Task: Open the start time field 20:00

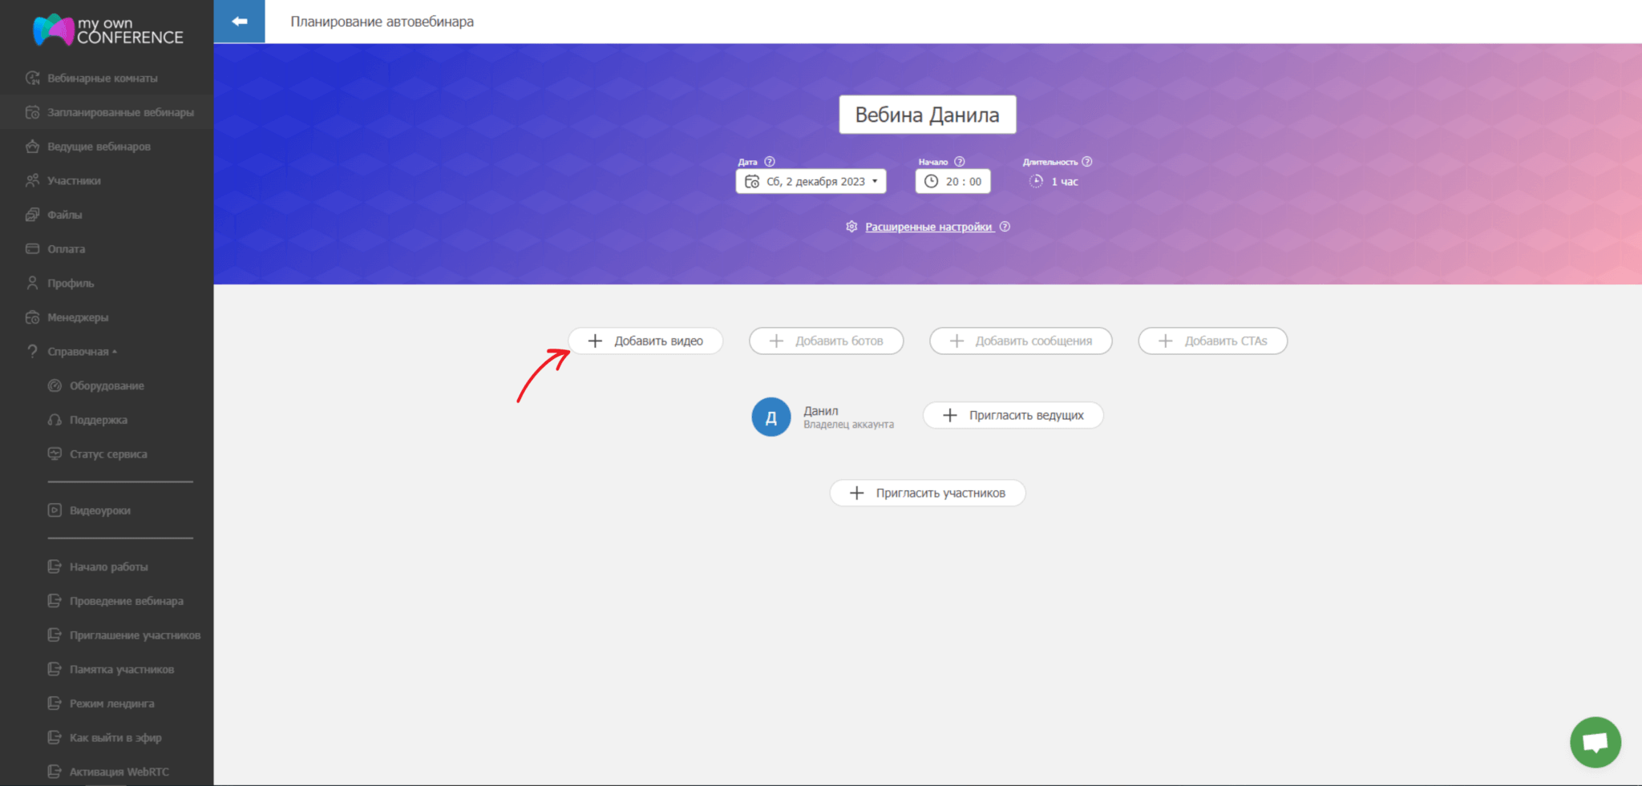Action: [x=952, y=182]
